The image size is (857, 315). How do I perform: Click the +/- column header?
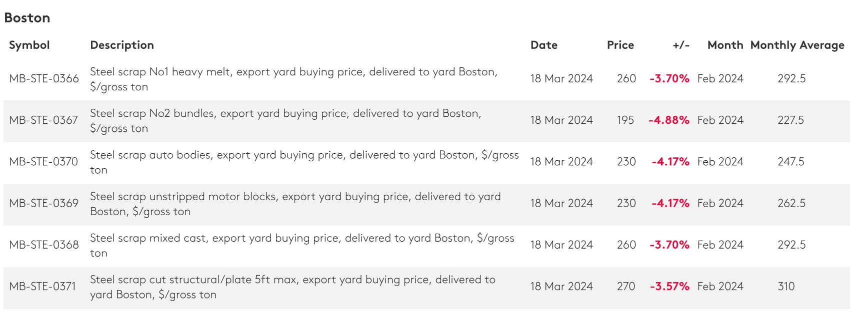click(681, 45)
